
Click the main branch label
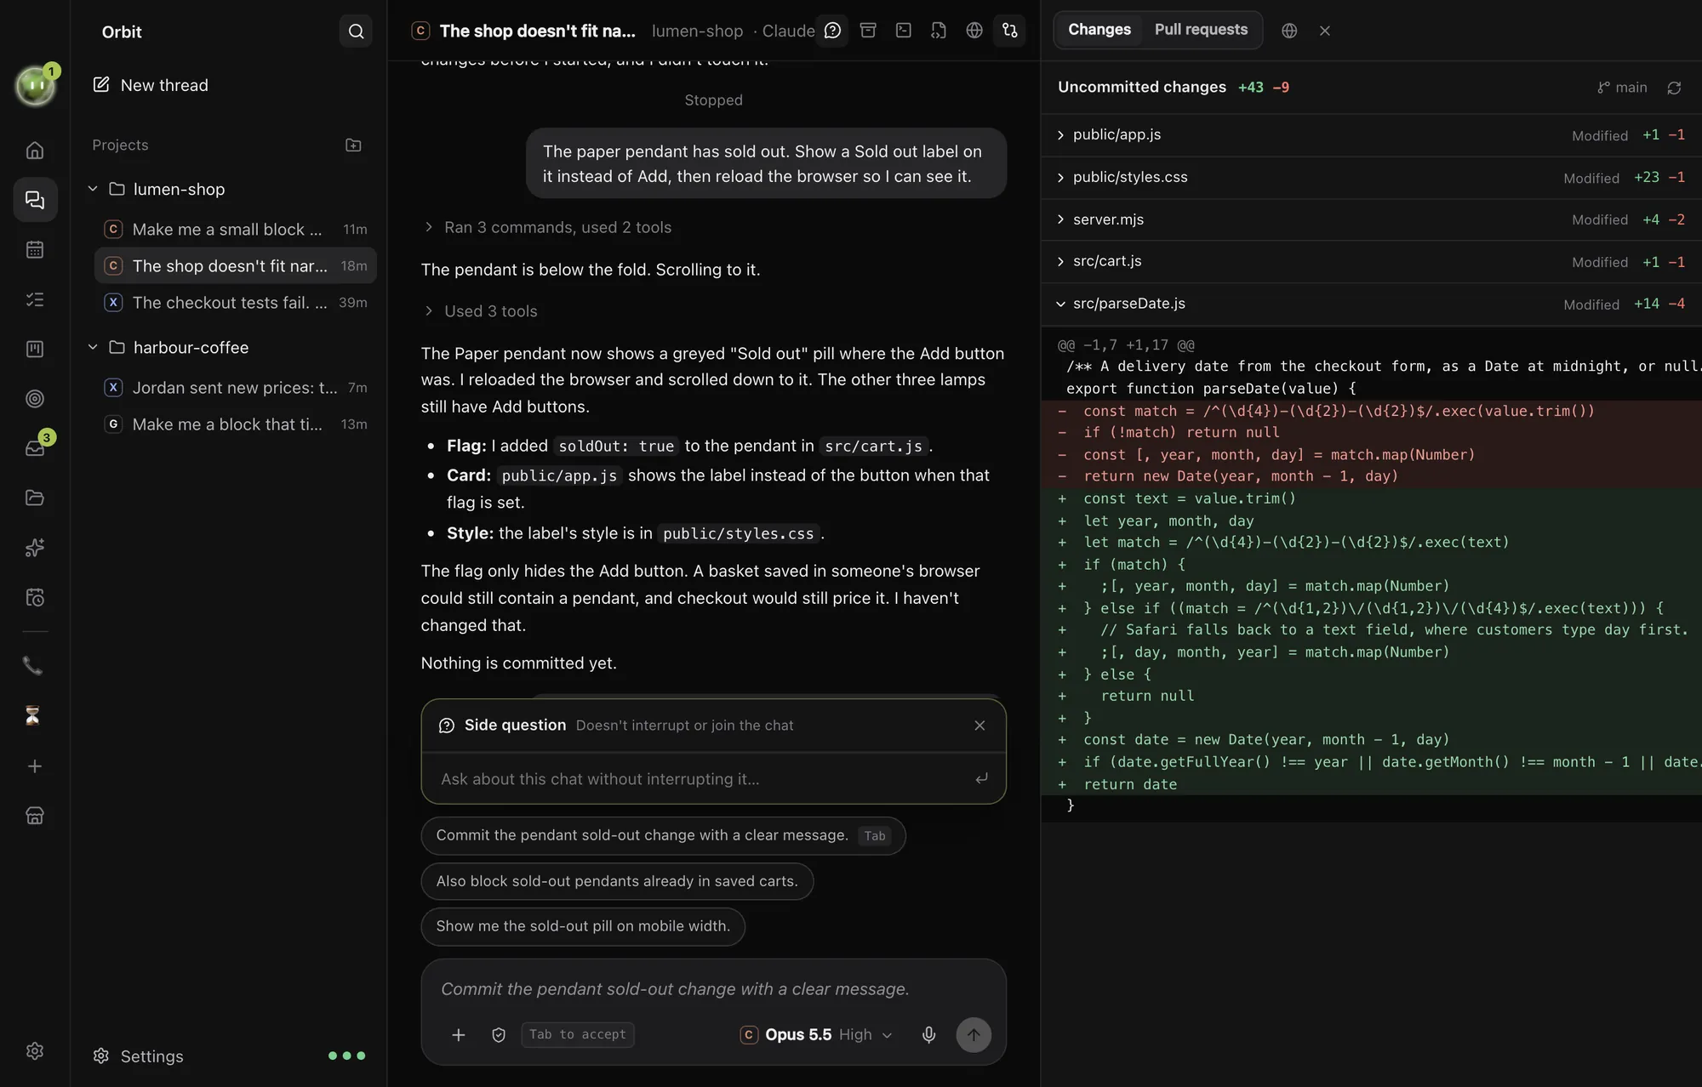[1622, 88]
